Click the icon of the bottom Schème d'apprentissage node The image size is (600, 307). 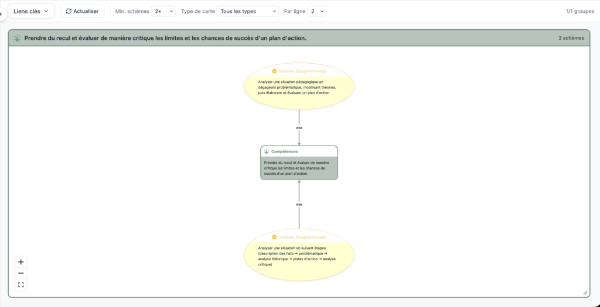pyautogui.click(x=274, y=237)
